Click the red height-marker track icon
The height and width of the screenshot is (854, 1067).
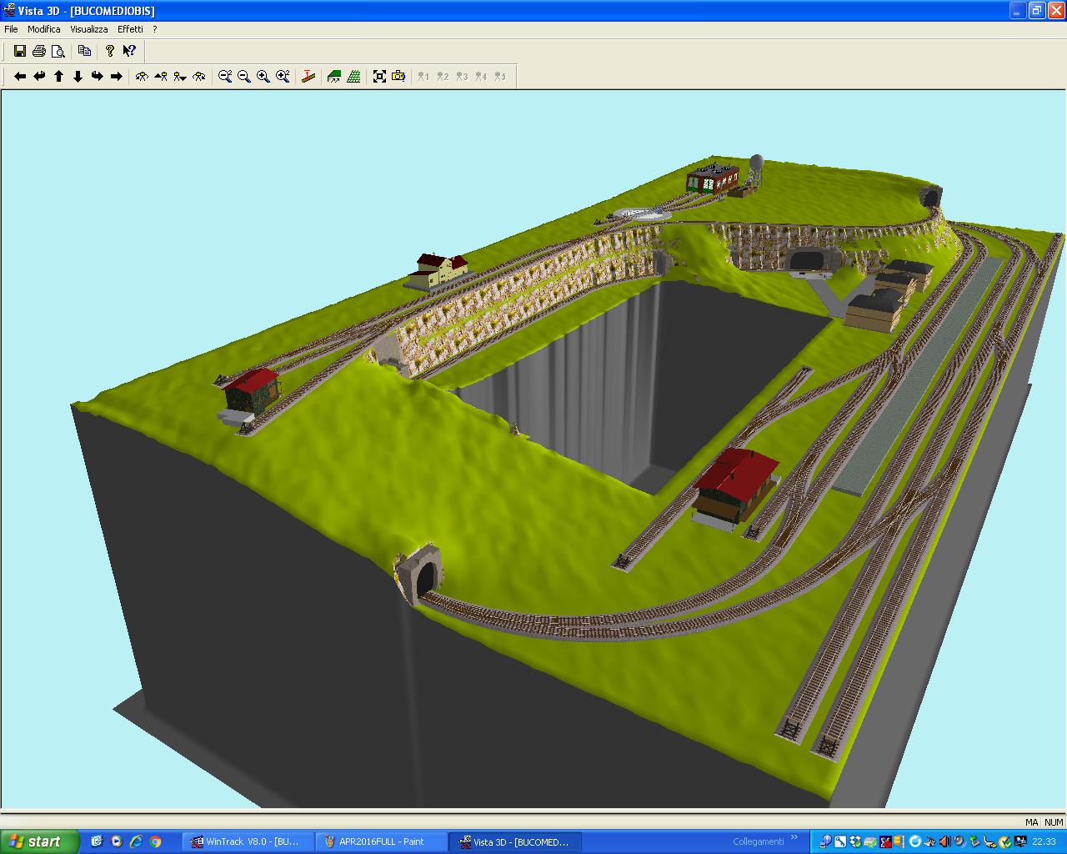click(x=308, y=77)
